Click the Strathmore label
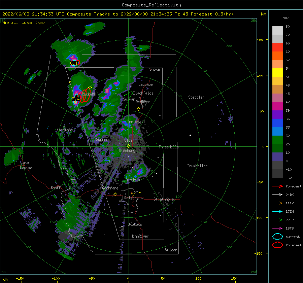 pos(164,199)
